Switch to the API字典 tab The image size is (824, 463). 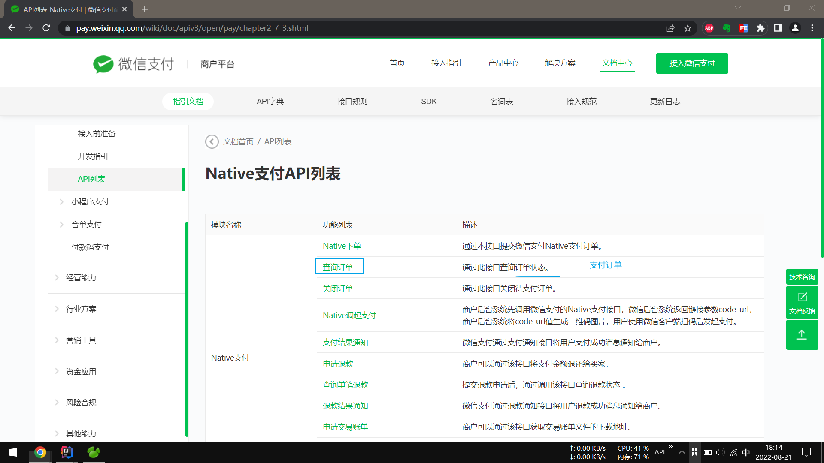[x=270, y=102]
